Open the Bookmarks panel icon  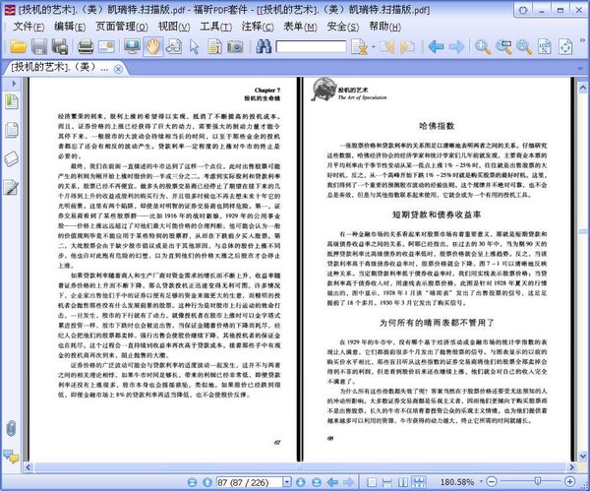coord(11,101)
